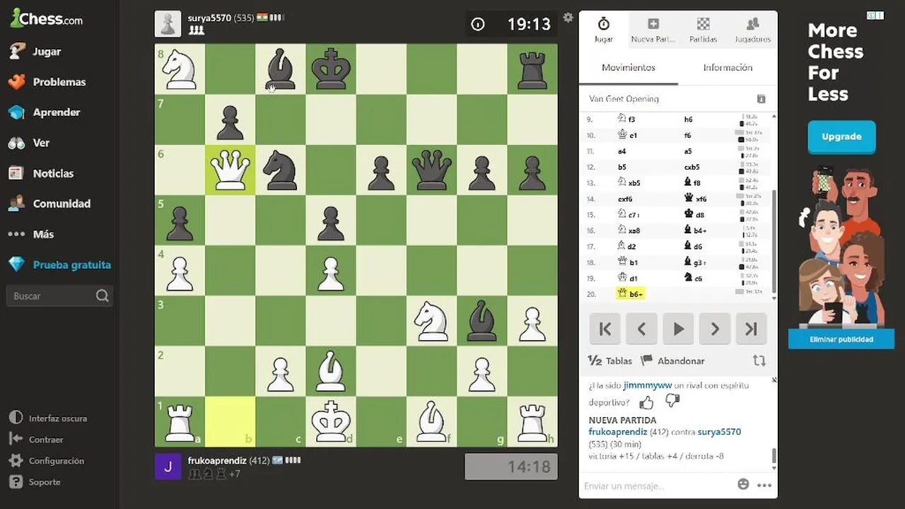Click surya5570 opponent avatar

point(167,23)
